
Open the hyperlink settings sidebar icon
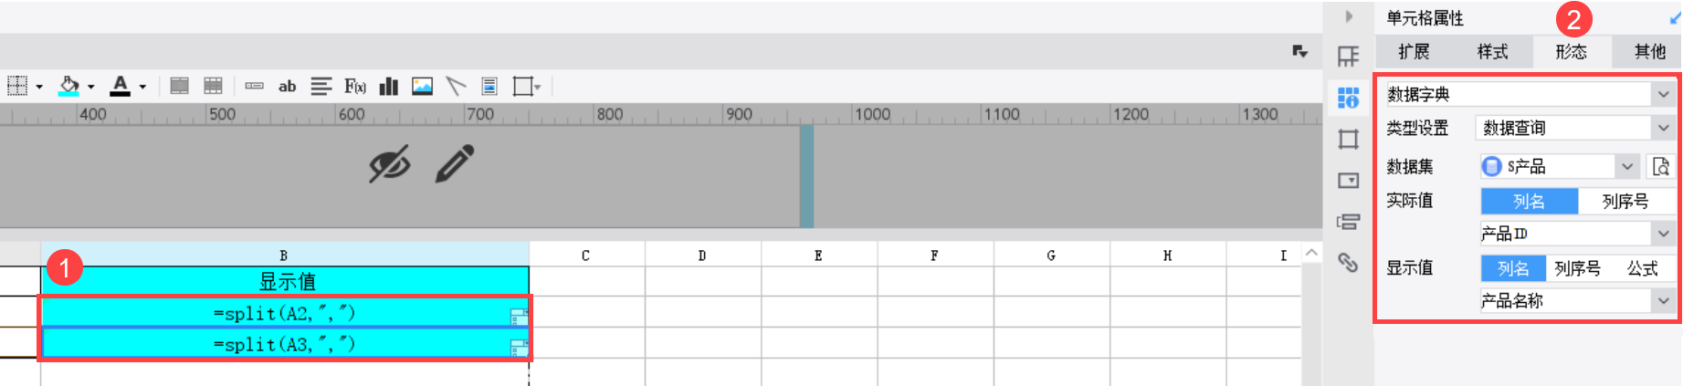[x=1348, y=263]
